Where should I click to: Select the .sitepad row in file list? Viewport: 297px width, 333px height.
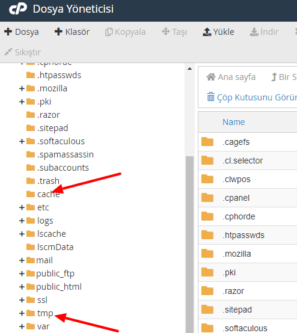pyautogui.click(x=248, y=310)
